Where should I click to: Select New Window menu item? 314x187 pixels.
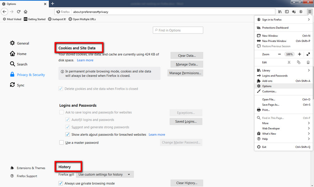pyautogui.click(x=284, y=36)
